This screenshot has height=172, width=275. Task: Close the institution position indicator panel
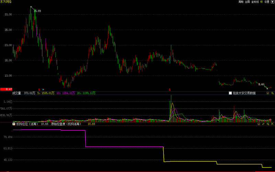coord(272,124)
